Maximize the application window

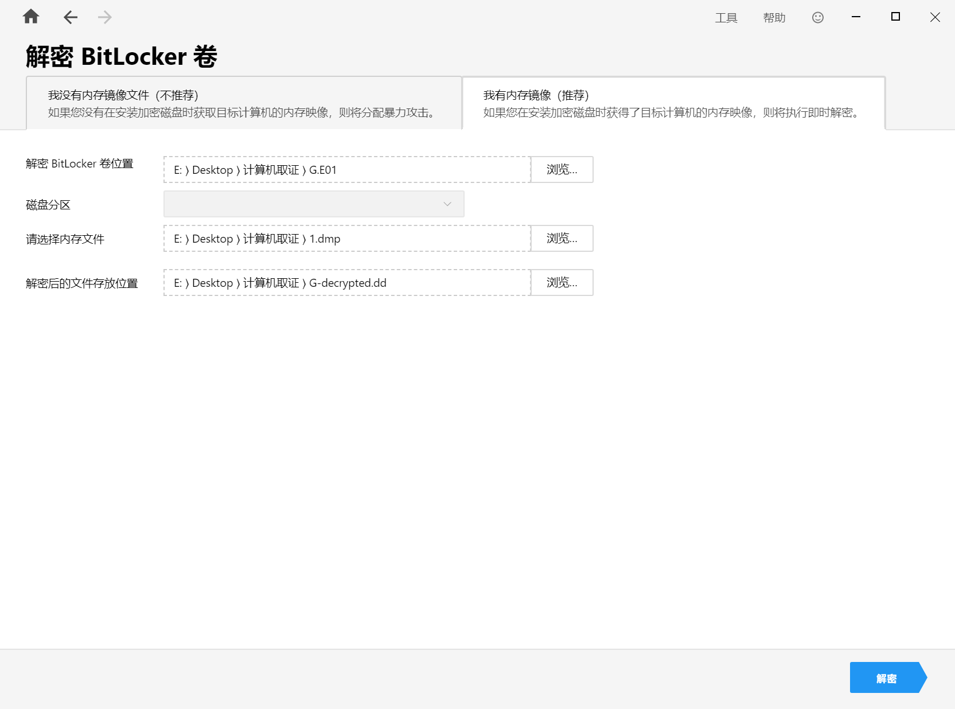pyautogui.click(x=895, y=17)
